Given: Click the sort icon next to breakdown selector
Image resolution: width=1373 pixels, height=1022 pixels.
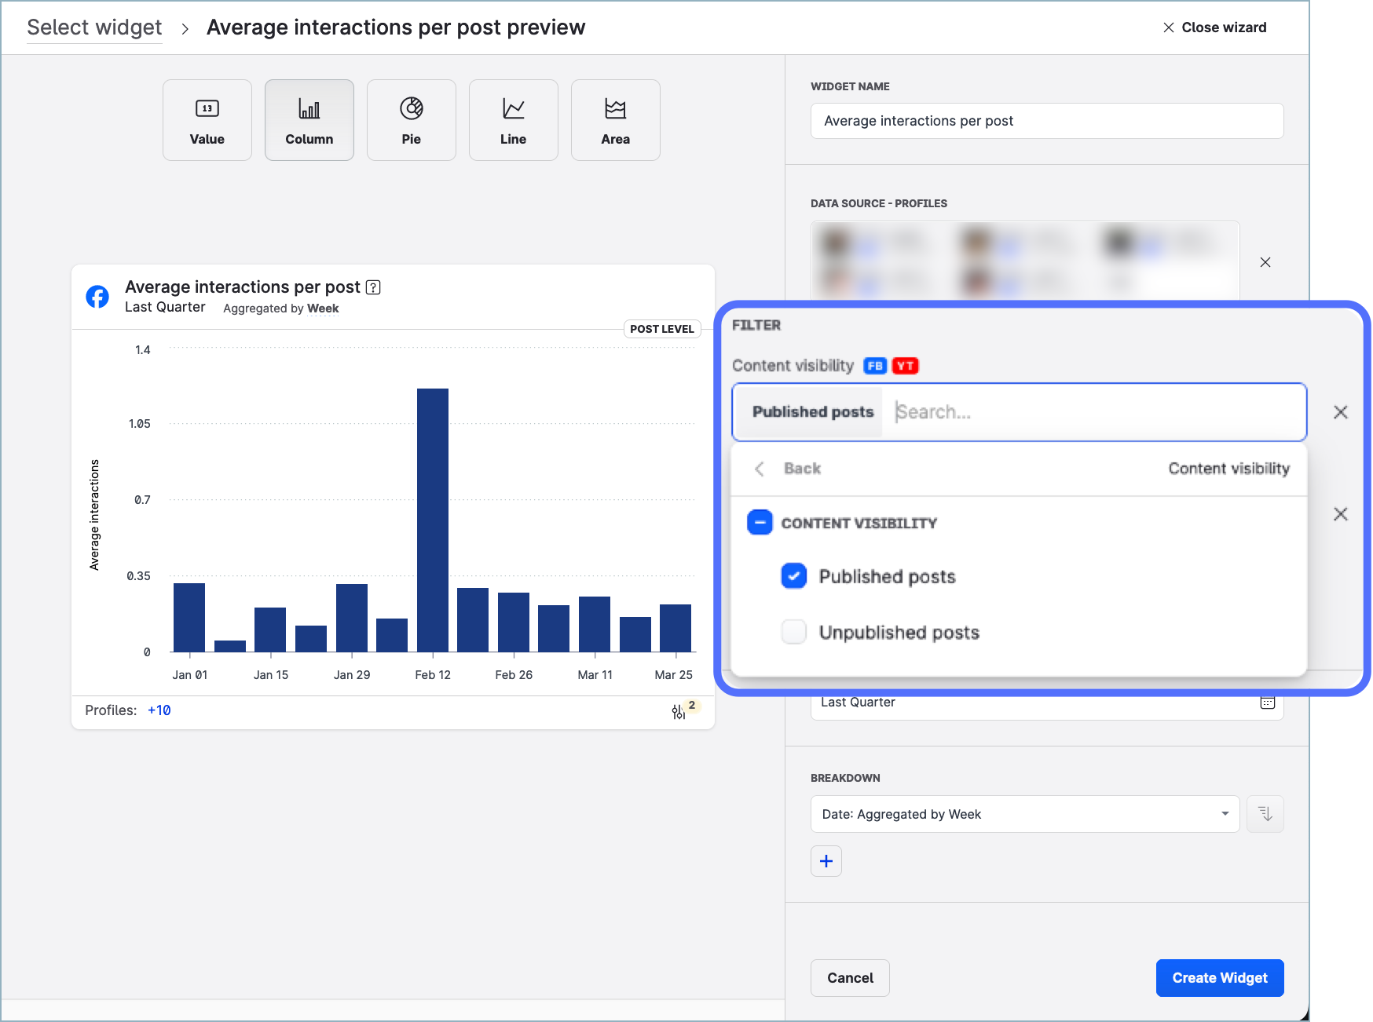Looking at the screenshot, I should (x=1265, y=814).
